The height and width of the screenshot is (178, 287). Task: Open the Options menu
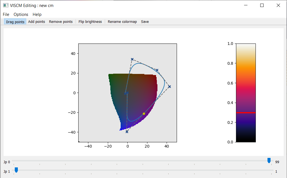click(21, 15)
